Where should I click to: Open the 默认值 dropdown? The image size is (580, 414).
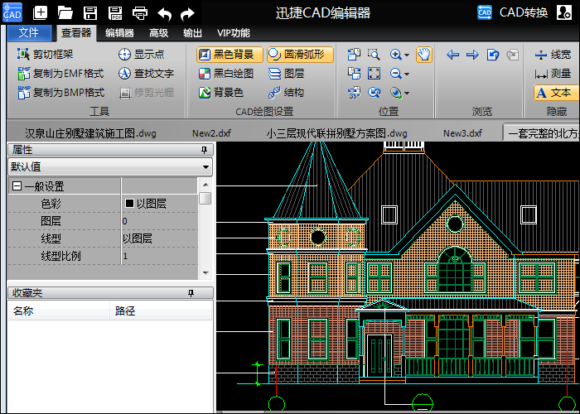pyautogui.click(x=110, y=166)
